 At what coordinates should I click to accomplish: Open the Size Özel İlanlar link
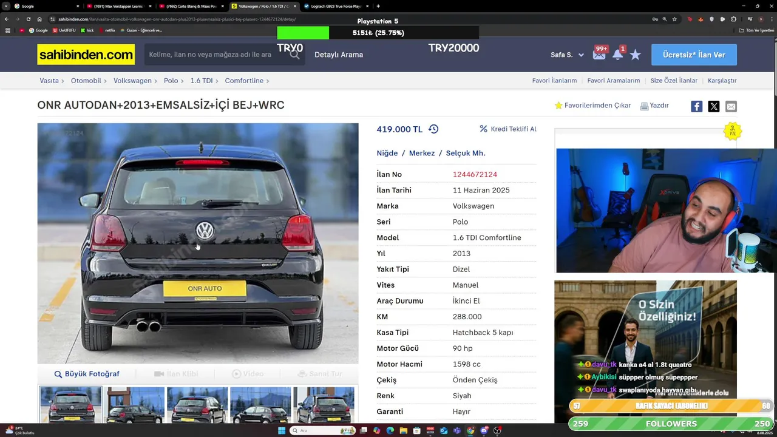674,81
